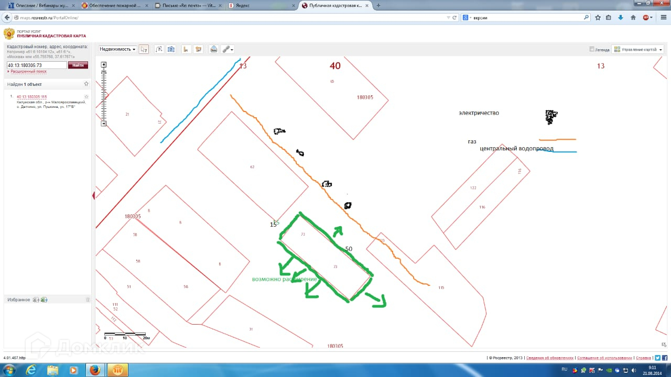Expand the Управление картой menu
Screen dimensions: 671x377
[638, 49]
